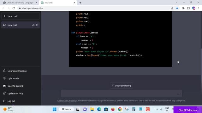202x113 pixels.
Task: Click the print(row1) code line
Action: tap(83, 14)
